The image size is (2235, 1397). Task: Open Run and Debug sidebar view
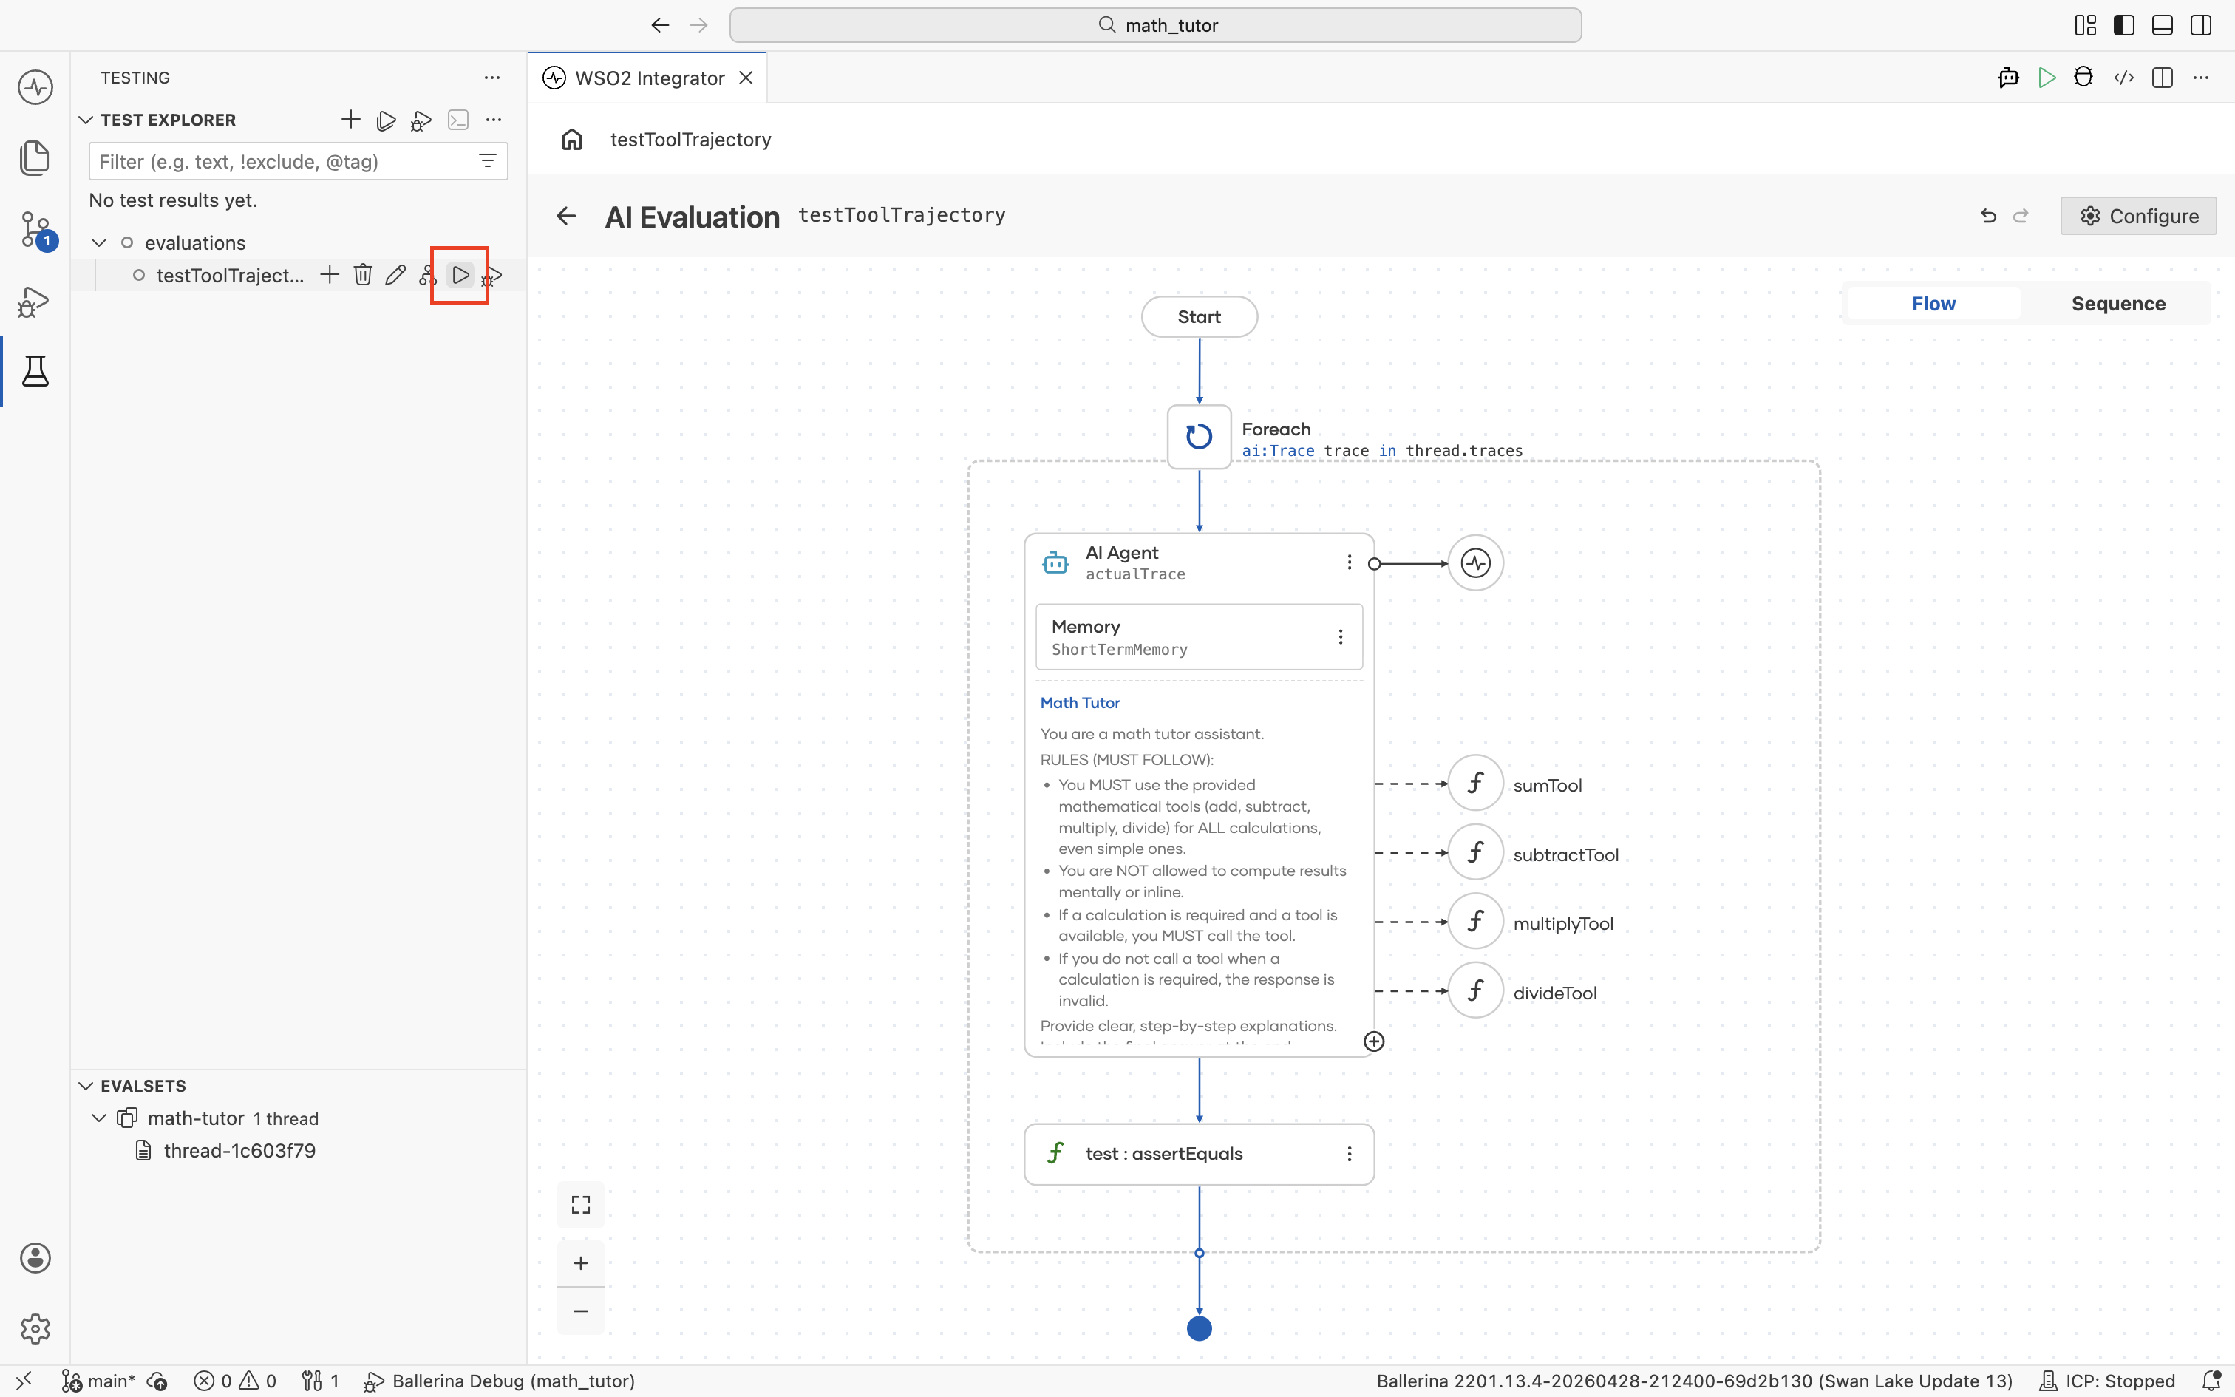pos(35,302)
